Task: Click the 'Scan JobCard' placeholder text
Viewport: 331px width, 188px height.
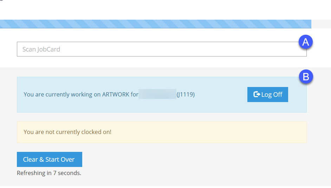Action: point(41,49)
